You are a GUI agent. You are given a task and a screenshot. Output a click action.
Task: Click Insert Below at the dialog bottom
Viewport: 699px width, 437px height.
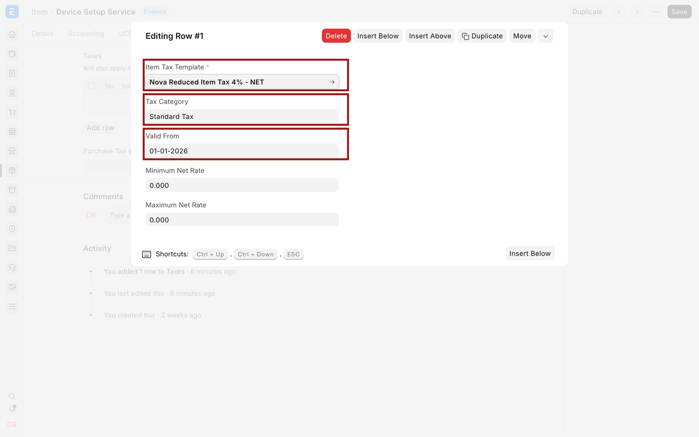click(x=530, y=253)
